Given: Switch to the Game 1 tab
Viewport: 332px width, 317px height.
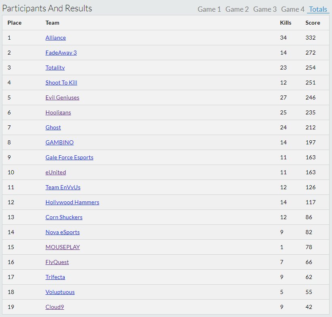Looking at the screenshot, I should click(x=209, y=9).
